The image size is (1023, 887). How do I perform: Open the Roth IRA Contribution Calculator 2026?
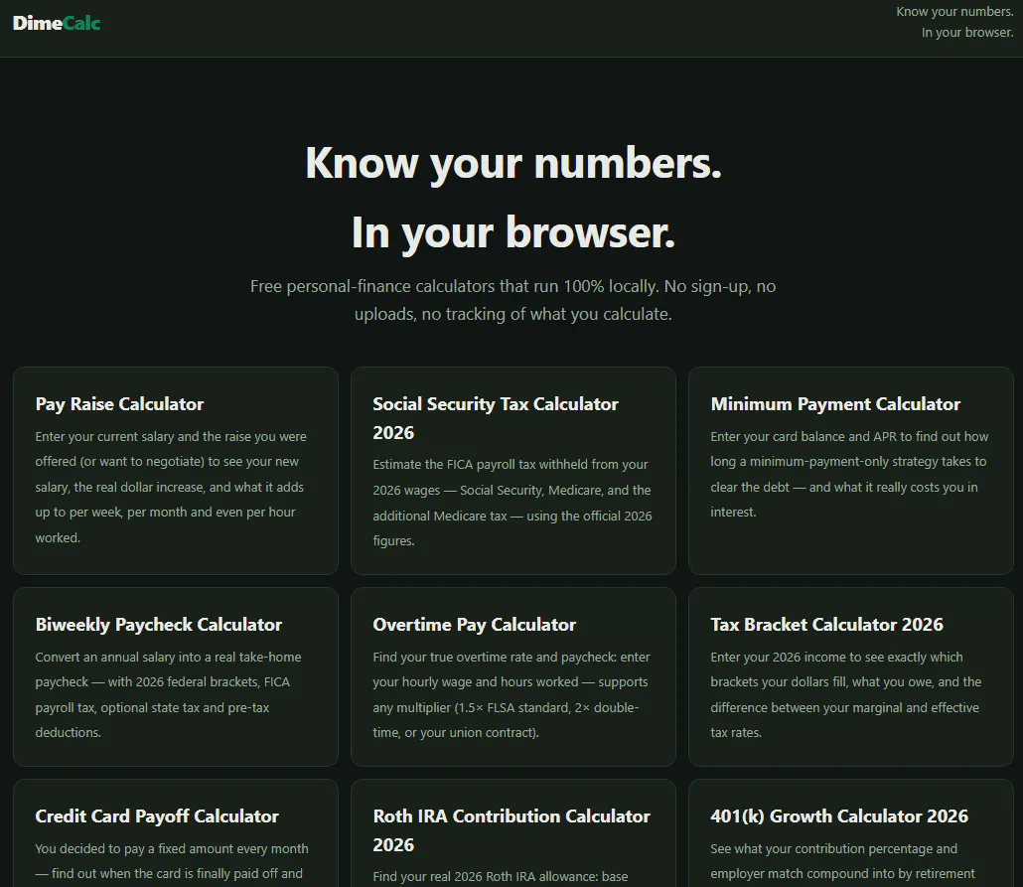511,830
